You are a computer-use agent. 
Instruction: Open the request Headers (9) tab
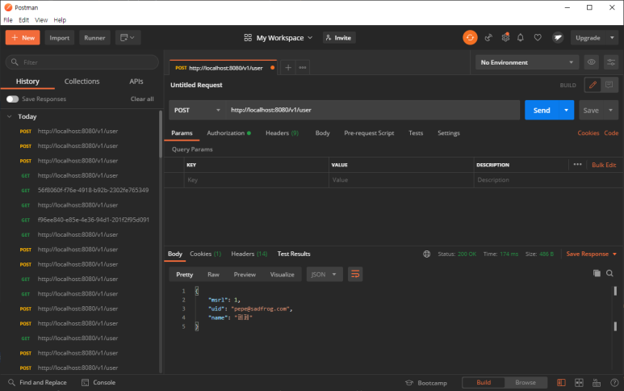[x=282, y=133]
